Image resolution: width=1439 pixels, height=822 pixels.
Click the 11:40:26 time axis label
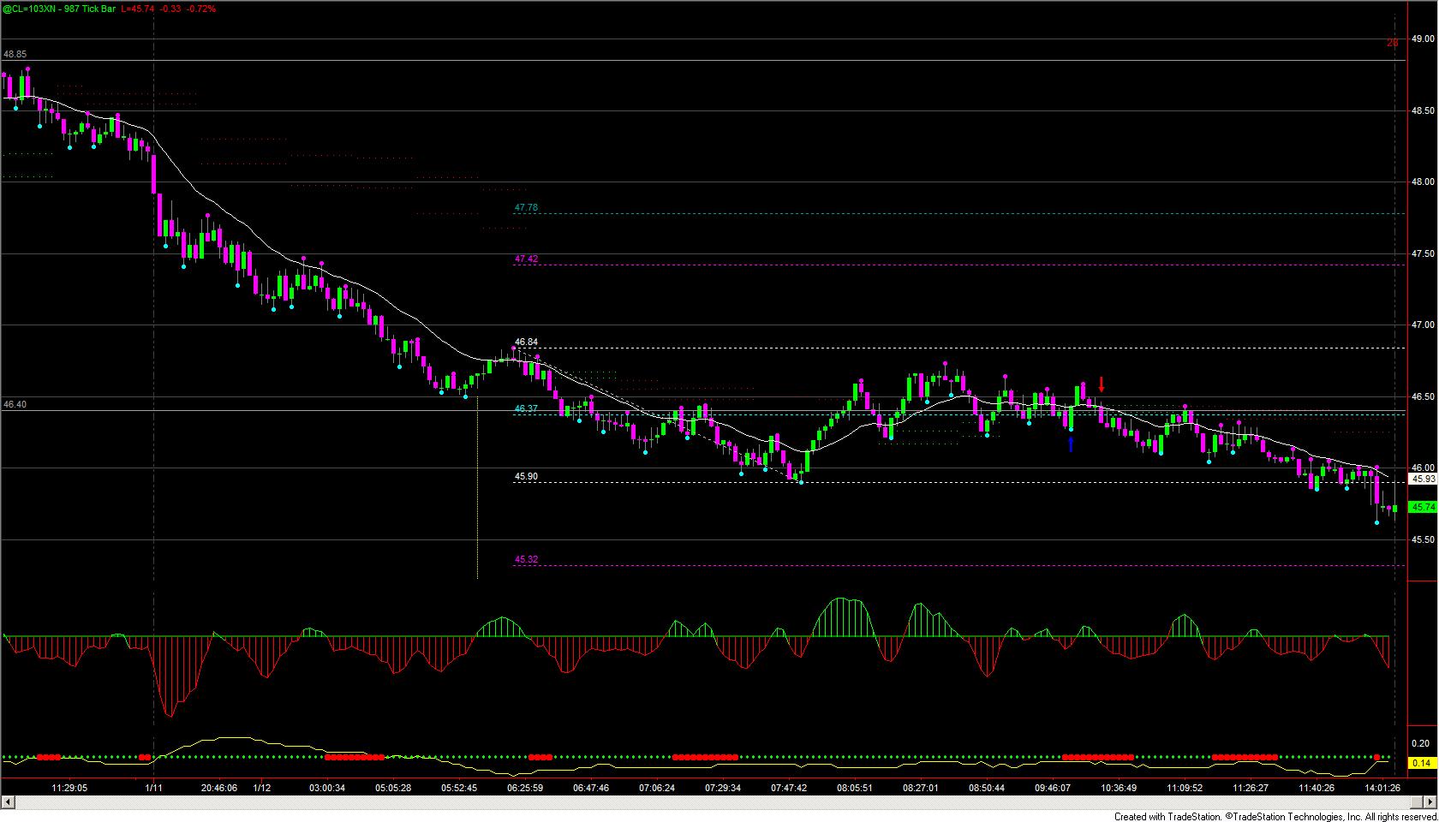1317,788
